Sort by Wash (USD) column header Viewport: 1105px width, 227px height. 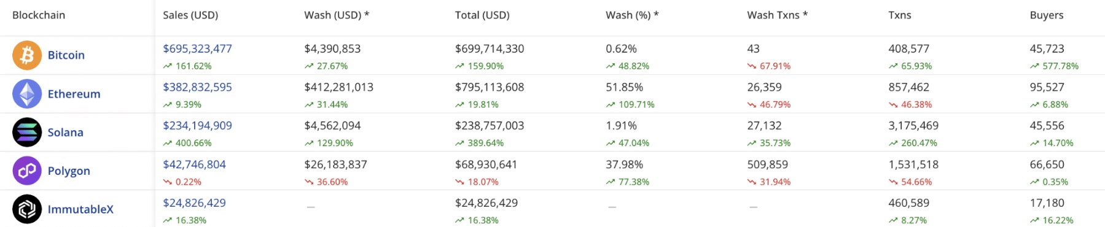click(x=337, y=15)
